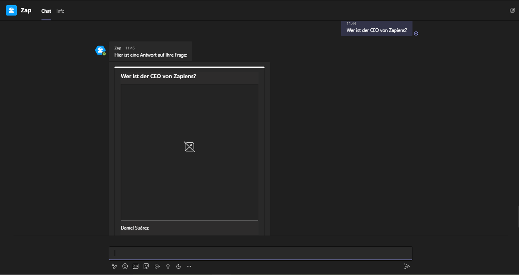Click the Stream/actions triangle icon in compose toolbar
This screenshot has width=519, height=275.
point(157,266)
